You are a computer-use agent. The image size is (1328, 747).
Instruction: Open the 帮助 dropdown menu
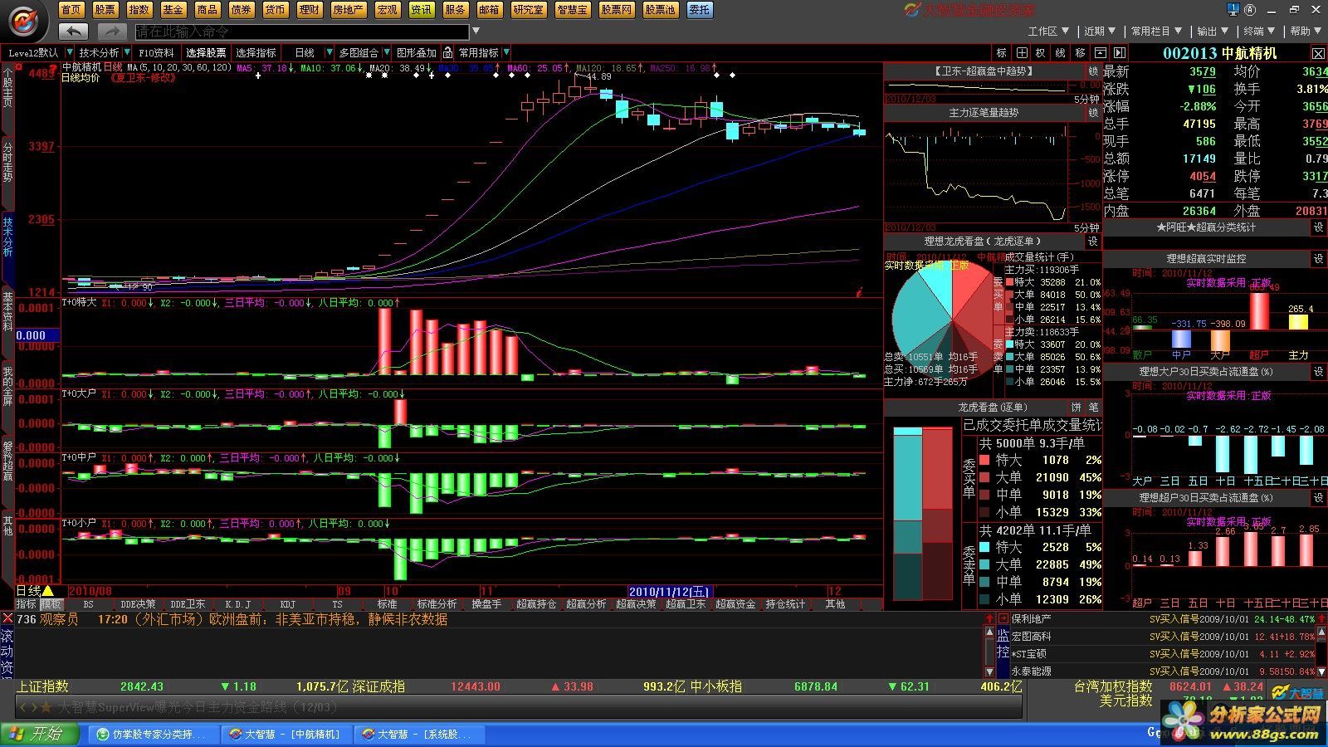click(x=1306, y=31)
